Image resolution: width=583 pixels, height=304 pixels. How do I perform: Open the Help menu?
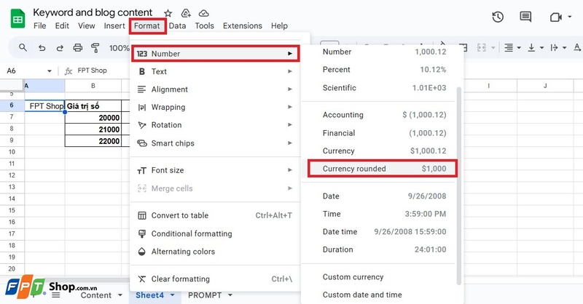pyautogui.click(x=279, y=25)
